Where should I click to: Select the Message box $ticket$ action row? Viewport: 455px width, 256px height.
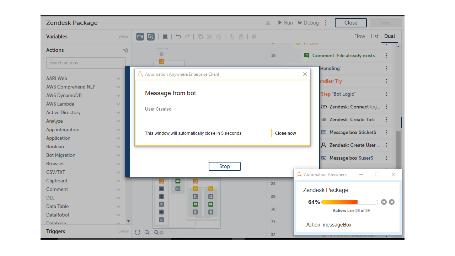[x=355, y=132]
